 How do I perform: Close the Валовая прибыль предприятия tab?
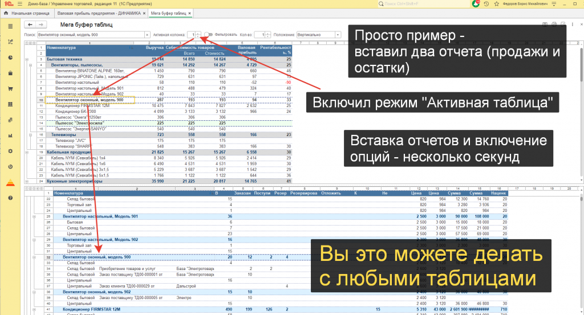tap(144, 13)
